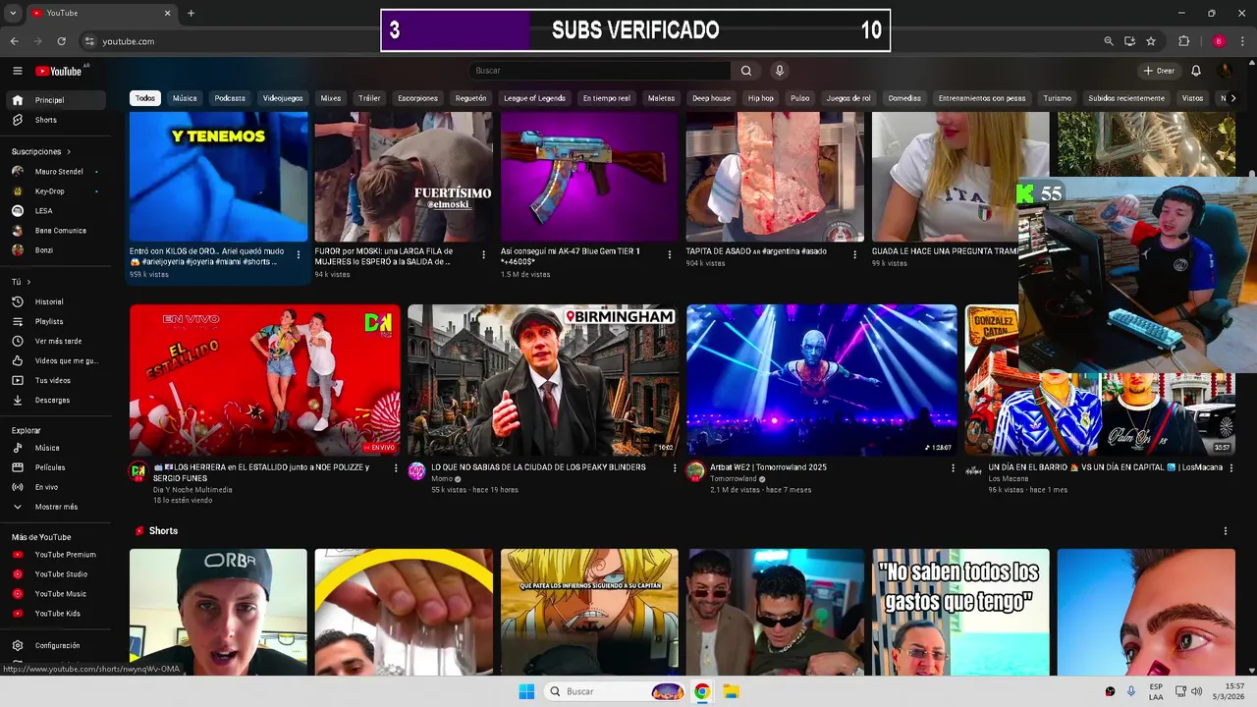Click the taskbar Buscar search box
Viewport: 1257px width, 707px height.
(616, 691)
